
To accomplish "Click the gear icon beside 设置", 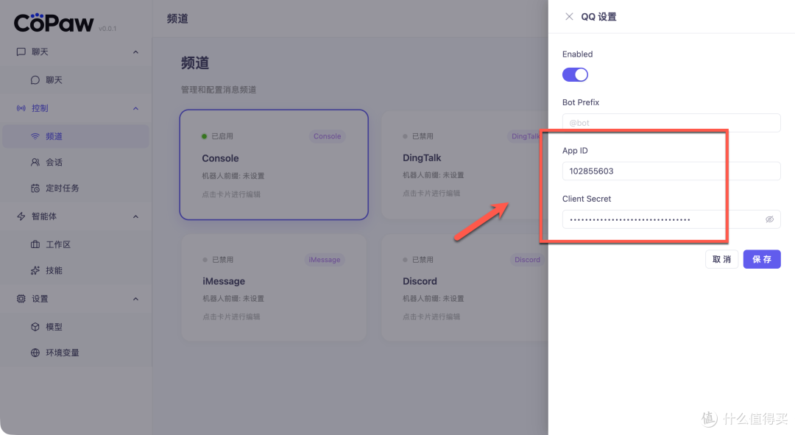I will click(x=21, y=299).
